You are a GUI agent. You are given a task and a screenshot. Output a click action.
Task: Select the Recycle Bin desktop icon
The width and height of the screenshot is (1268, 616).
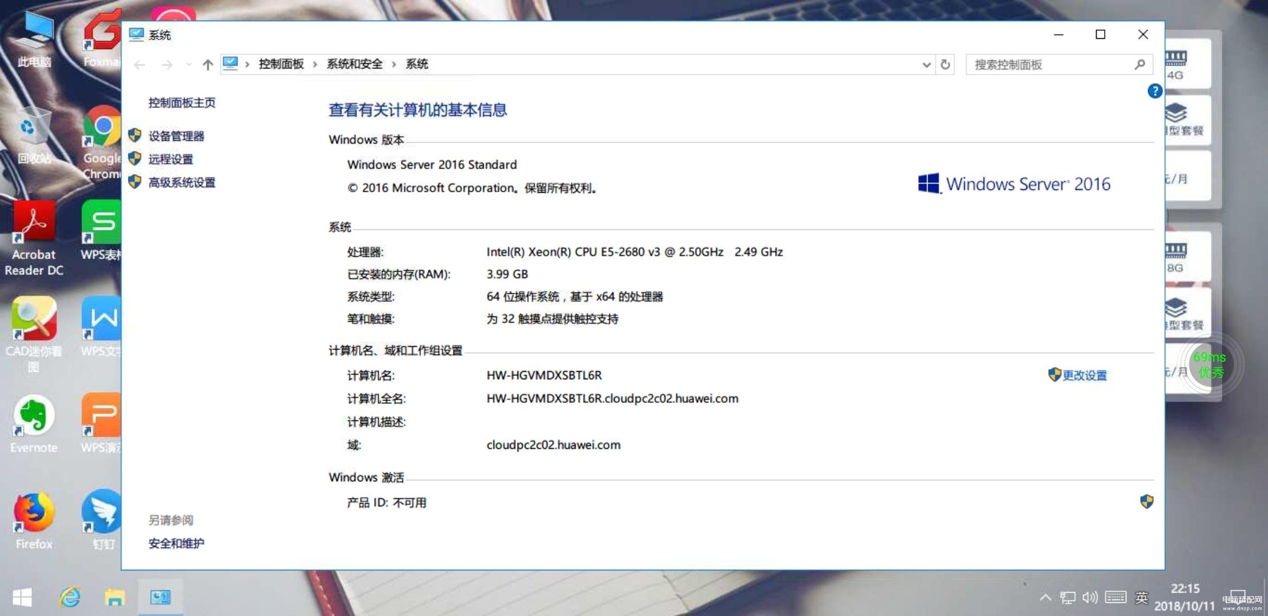pyautogui.click(x=33, y=136)
